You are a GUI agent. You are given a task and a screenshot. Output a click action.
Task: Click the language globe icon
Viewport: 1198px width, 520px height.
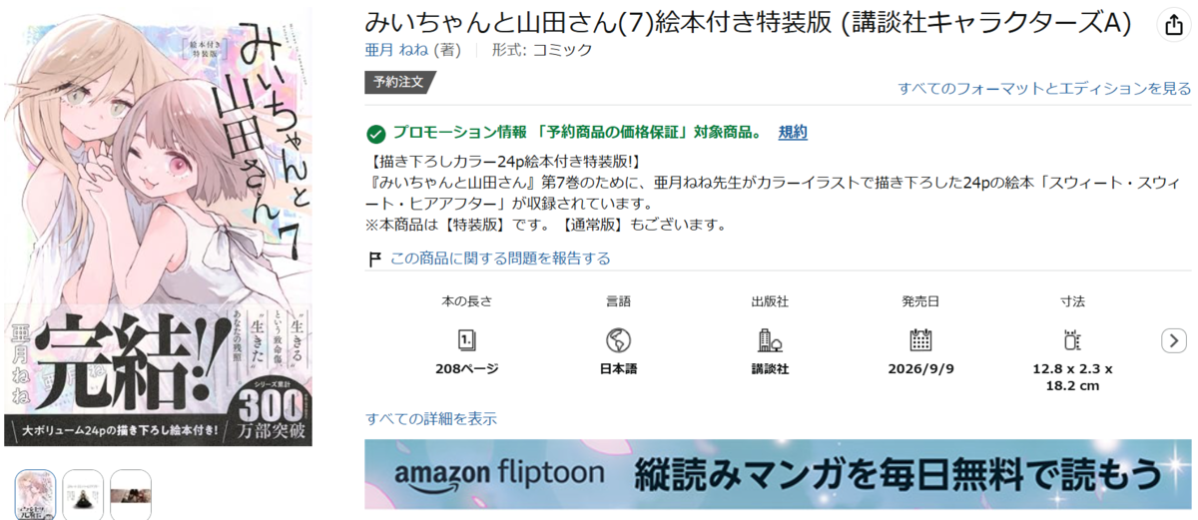(x=619, y=340)
